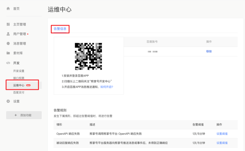Open the 首页 menu item
The image size is (245, 151).
point(16,9)
